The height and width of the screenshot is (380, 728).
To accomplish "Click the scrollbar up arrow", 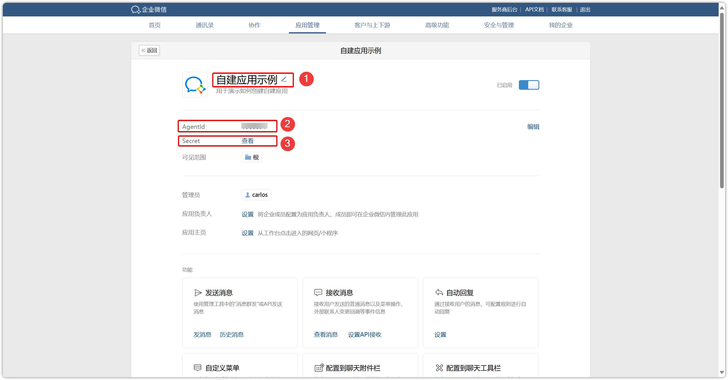I will pyautogui.click(x=722, y=8).
